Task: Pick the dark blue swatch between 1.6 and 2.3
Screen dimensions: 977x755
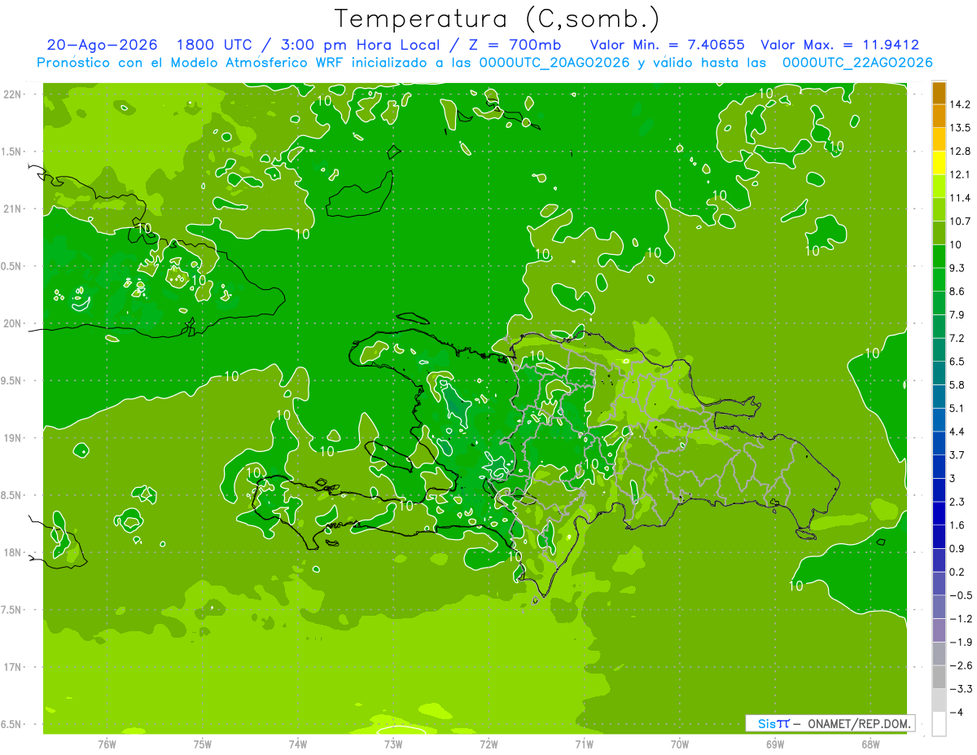Action: click(x=939, y=514)
